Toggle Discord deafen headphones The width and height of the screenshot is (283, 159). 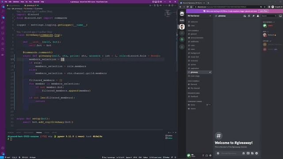pos(207,155)
